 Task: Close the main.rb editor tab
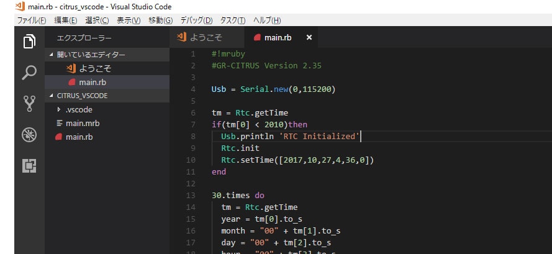pos(309,37)
